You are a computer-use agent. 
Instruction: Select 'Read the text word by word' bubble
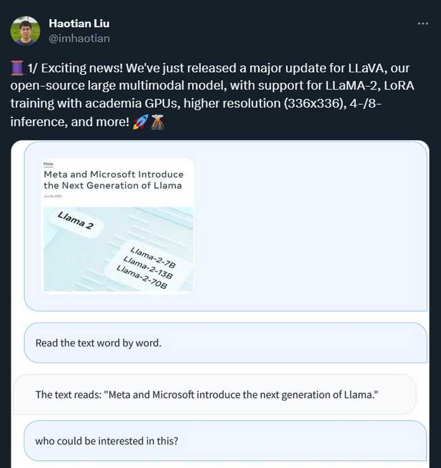click(226, 342)
